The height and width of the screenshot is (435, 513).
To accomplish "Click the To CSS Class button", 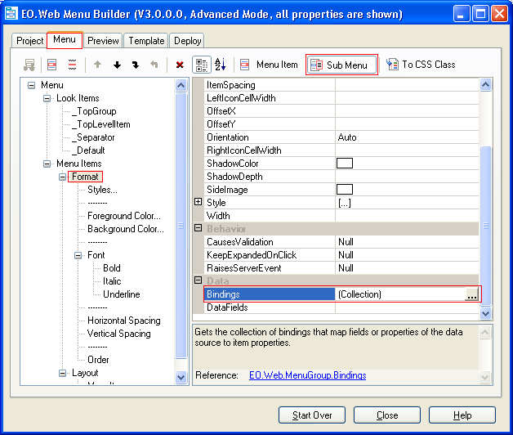I will coord(421,65).
